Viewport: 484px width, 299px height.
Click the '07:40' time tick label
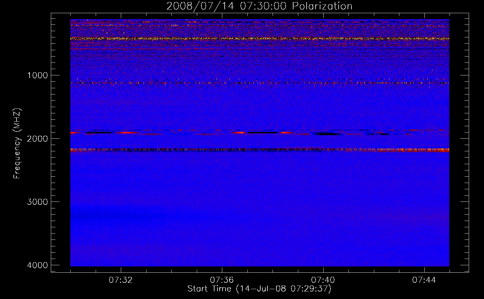point(323,280)
